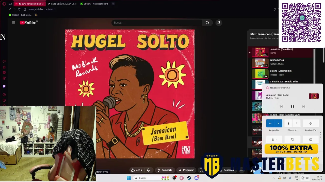This screenshot has width=325, height=182.
Task: Open the volume tray icon
Action: coord(307,178)
